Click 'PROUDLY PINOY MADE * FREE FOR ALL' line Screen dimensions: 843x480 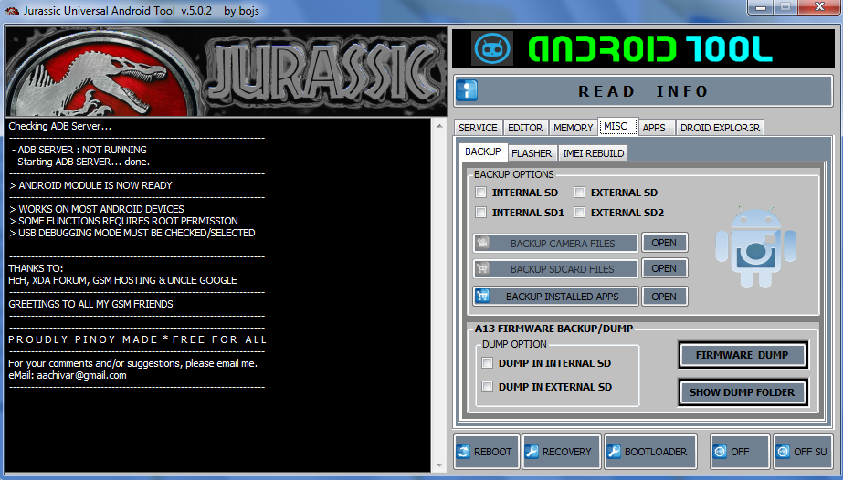coord(138,339)
